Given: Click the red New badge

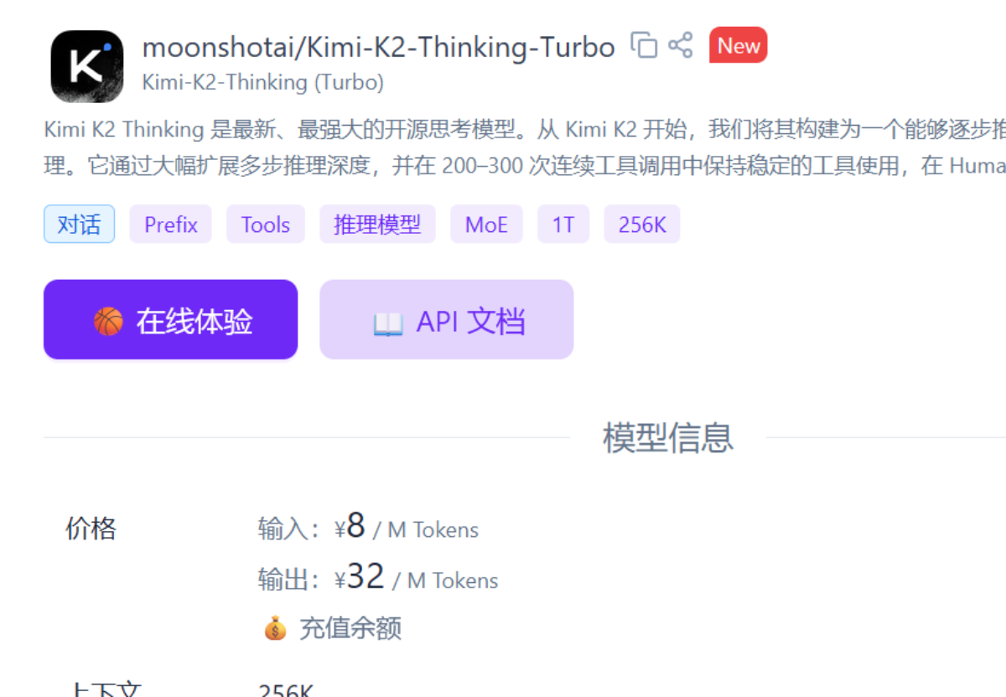Looking at the screenshot, I should click(738, 45).
